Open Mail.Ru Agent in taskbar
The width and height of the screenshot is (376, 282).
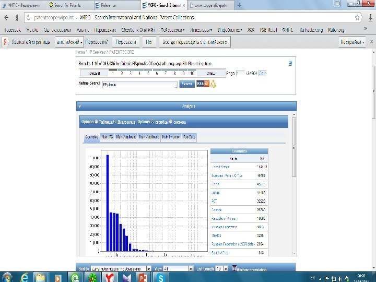[x=75, y=278]
